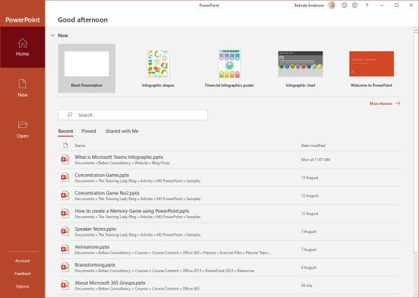The width and height of the screenshot is (419, 298).
Task: Sort by the Date modified column header
Action: 313,146
